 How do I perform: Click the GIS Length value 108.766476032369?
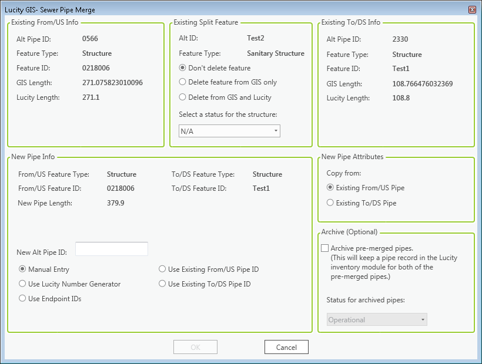pos(423,84)
